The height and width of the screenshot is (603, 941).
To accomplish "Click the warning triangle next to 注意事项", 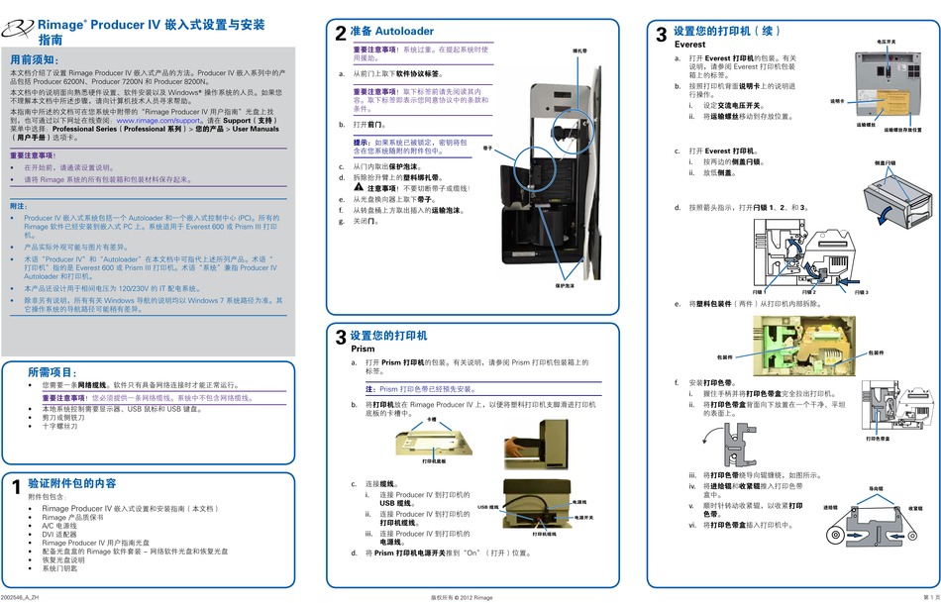I will point(359,188).
